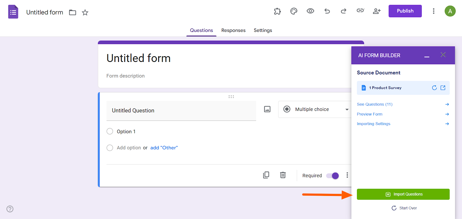Expand Importing Settings arrow
The width and height of the screenshot is (462, 219).
coord(447,124)
